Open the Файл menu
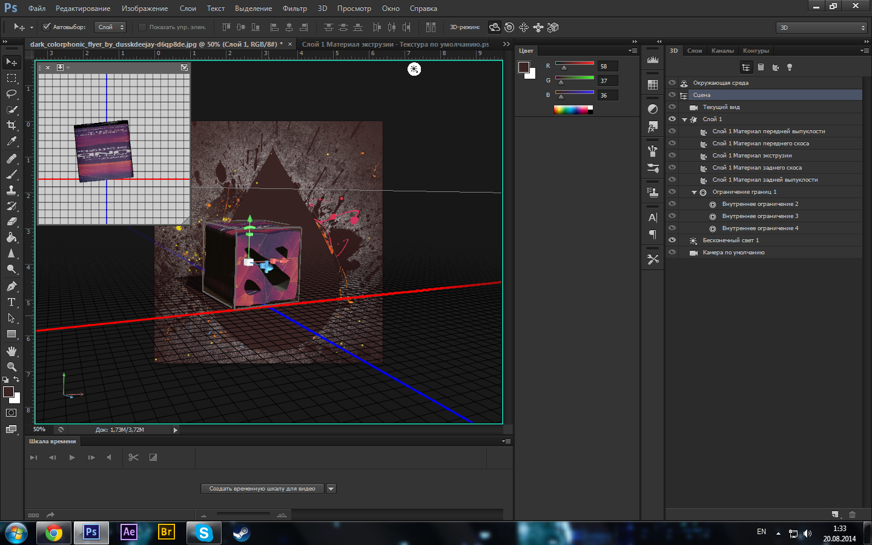This screenshot has width=872, height=545. pos(37,8)
